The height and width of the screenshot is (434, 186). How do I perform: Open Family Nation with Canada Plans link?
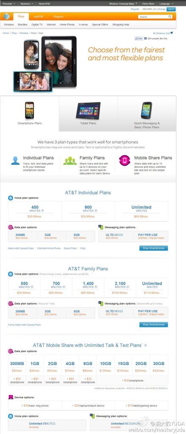coord(24,325)
